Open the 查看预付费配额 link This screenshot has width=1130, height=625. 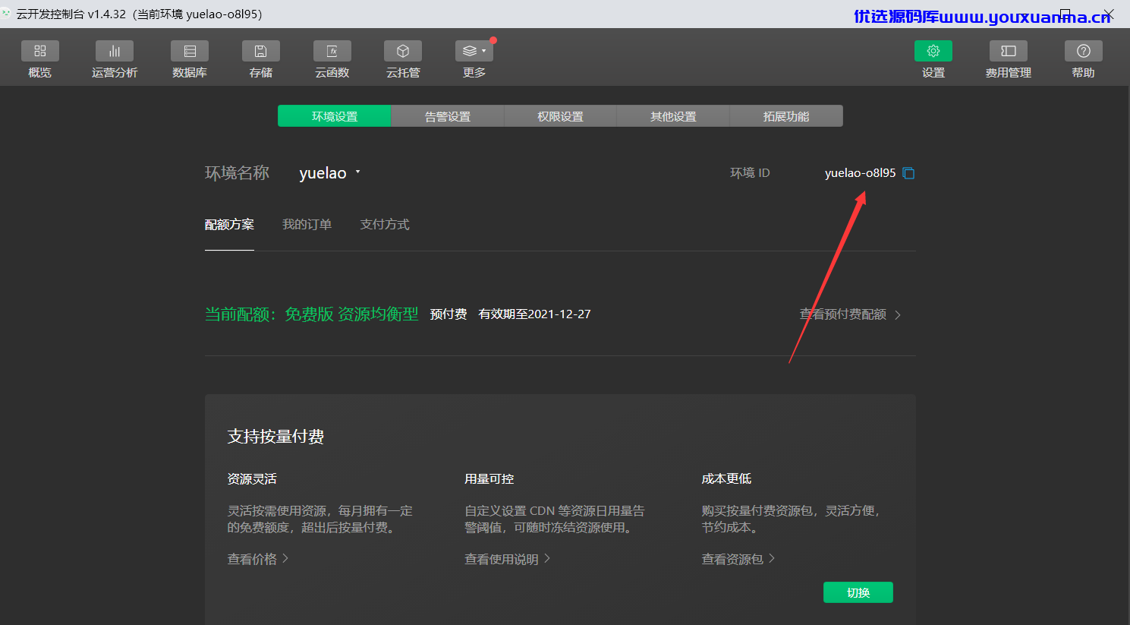850,314
